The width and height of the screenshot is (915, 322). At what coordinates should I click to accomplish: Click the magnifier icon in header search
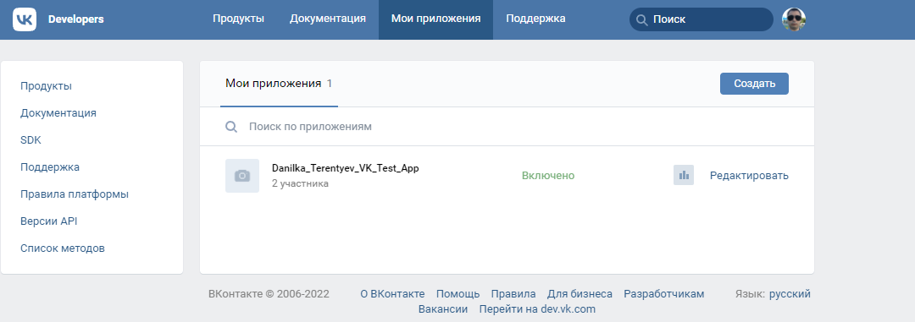pyautogui.click(x=641, y=19)
